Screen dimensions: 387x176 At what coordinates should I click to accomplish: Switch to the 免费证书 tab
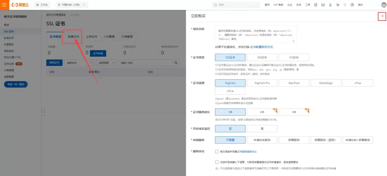click(73, 37)
